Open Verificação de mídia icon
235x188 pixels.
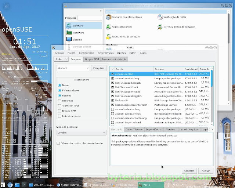[160, 17]
